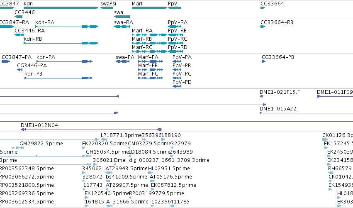This screenshot has height=208, width=353.
Task: Open the AT29907.5prime EST label
Action: tap(127, 185)
